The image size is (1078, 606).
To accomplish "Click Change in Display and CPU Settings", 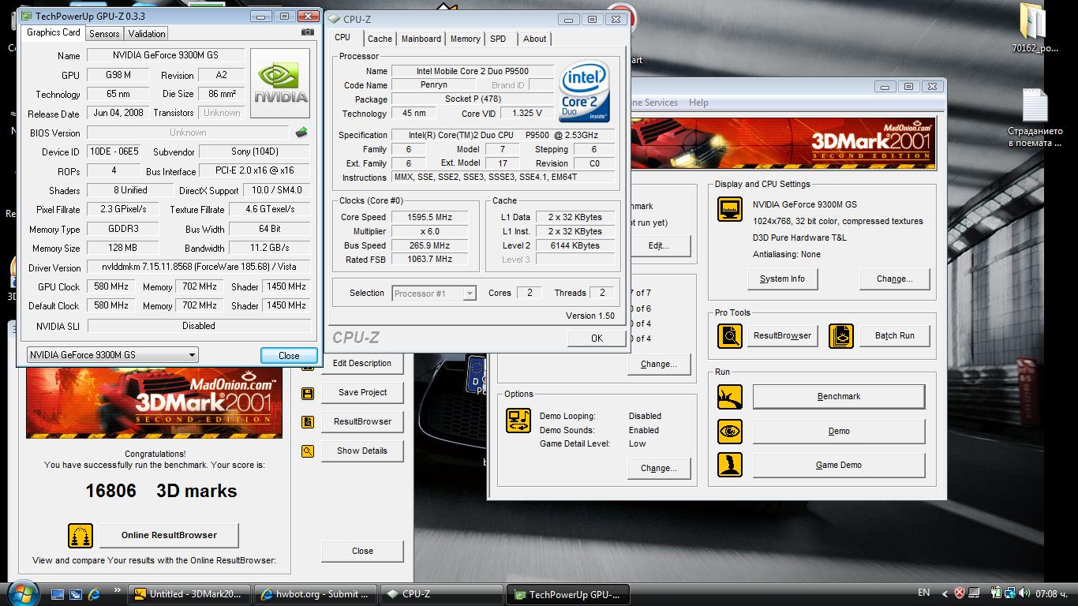I will pos(894,279).
